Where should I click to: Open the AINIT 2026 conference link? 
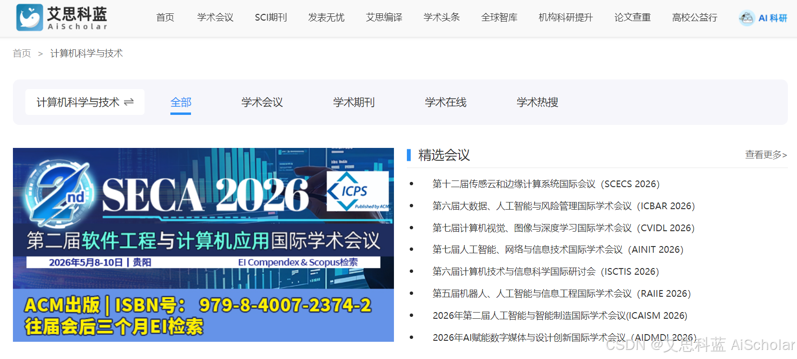[558, 249]
